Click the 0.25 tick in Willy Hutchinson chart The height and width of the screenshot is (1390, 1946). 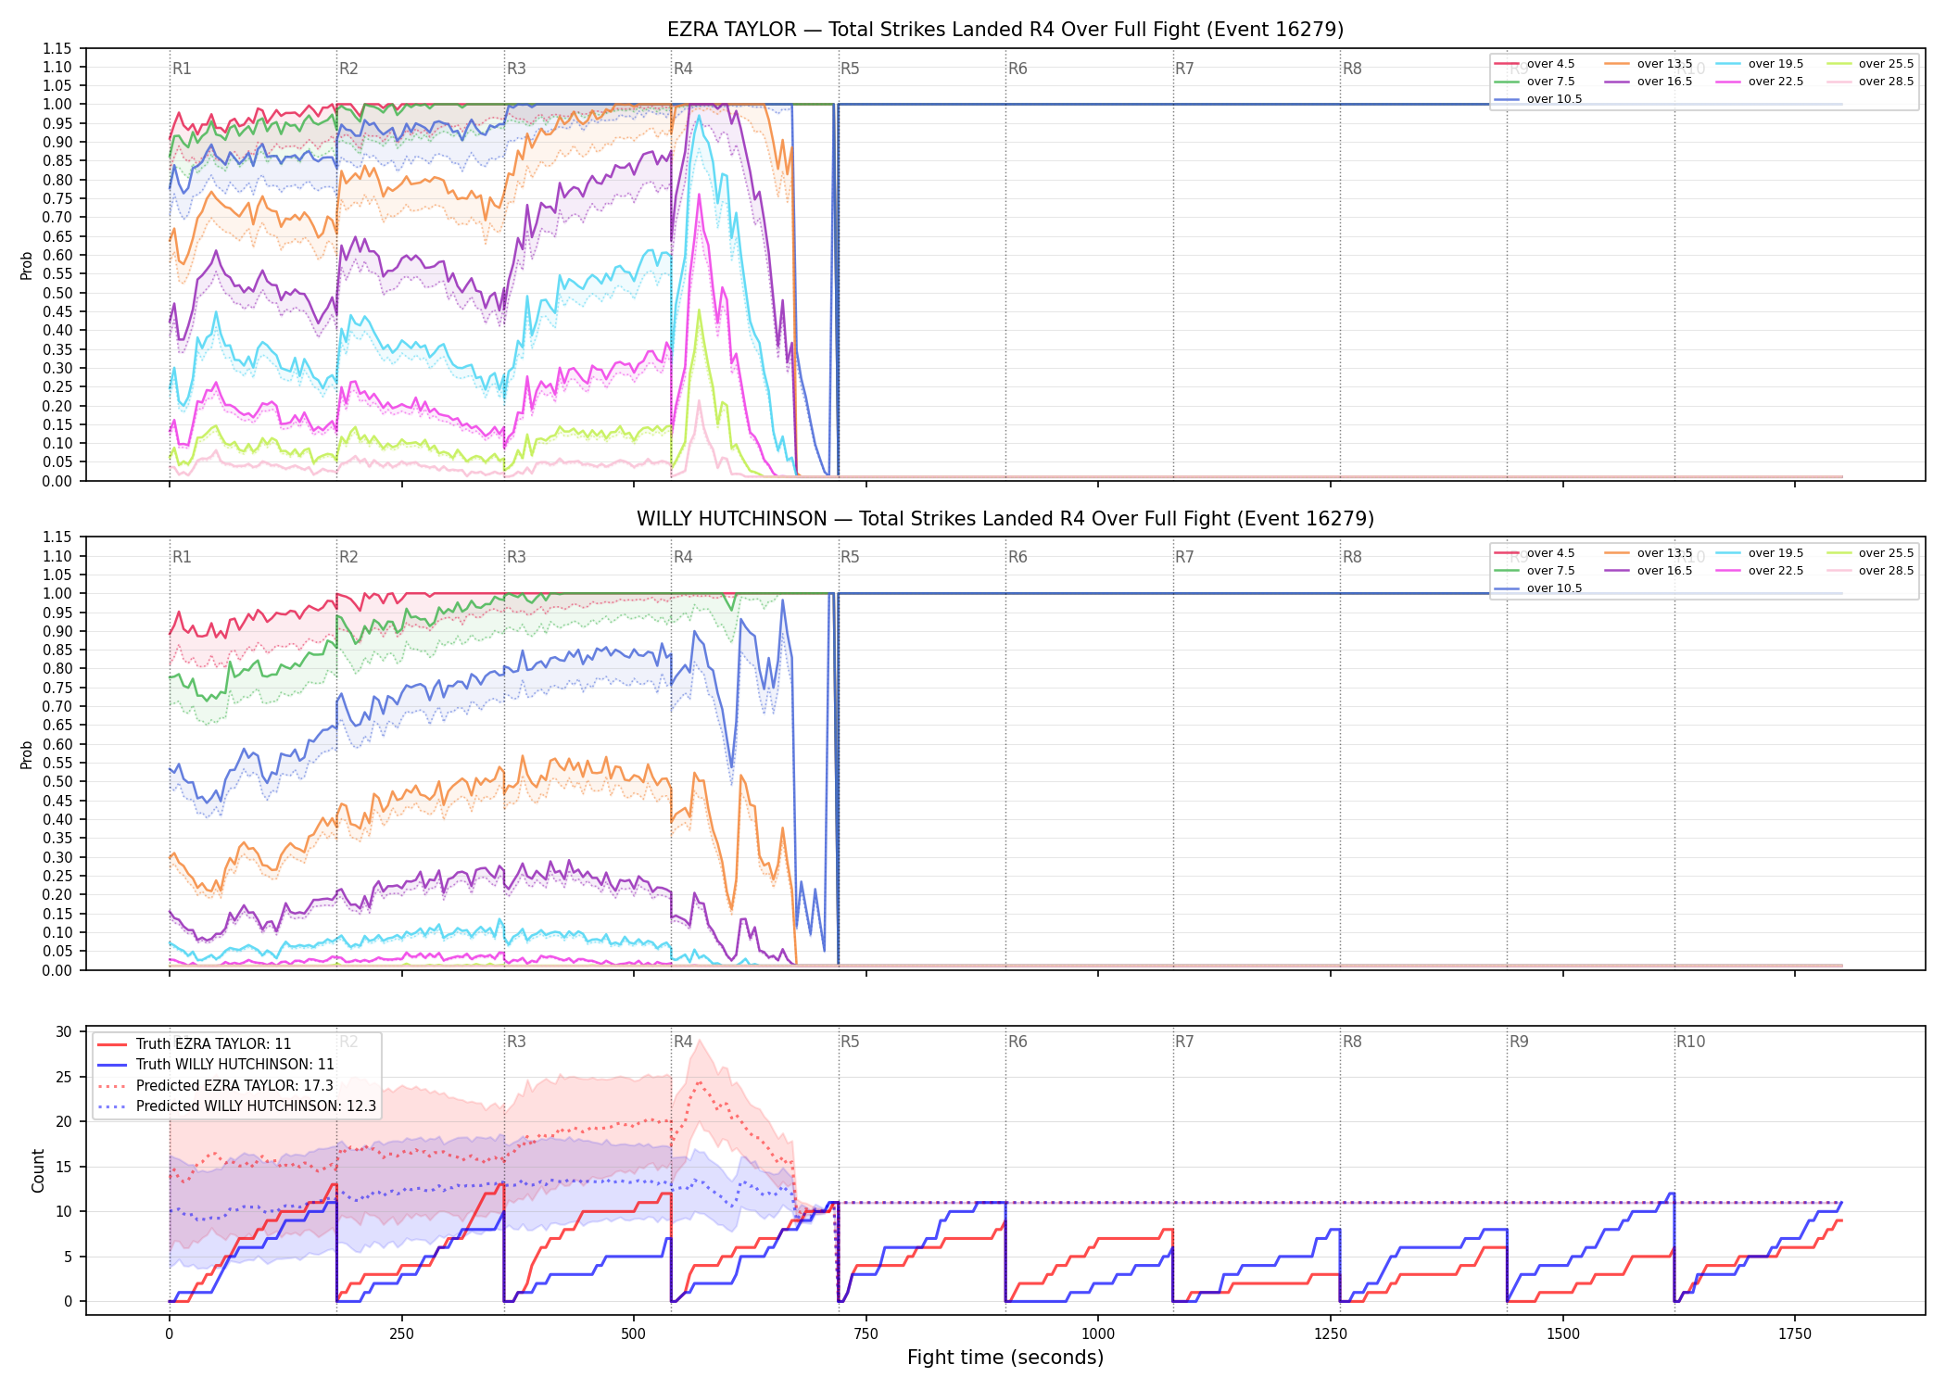(57, 876)
